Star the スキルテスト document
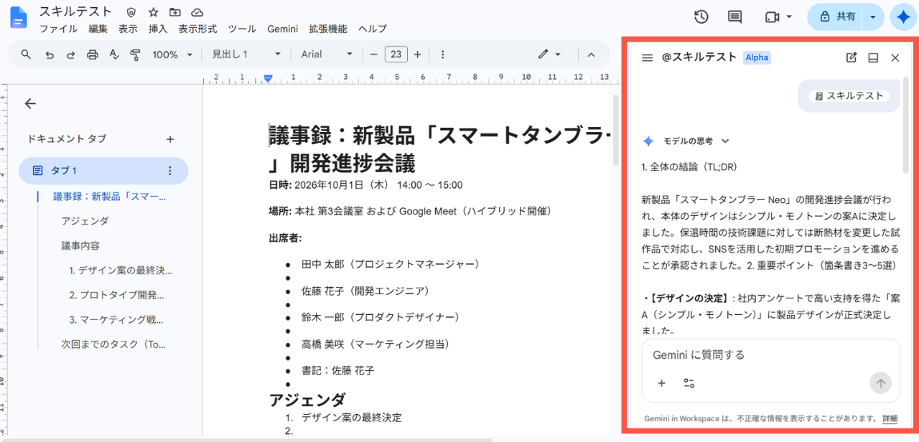The width and height of the screenshot is (919, 442). [x=153, y=12]
